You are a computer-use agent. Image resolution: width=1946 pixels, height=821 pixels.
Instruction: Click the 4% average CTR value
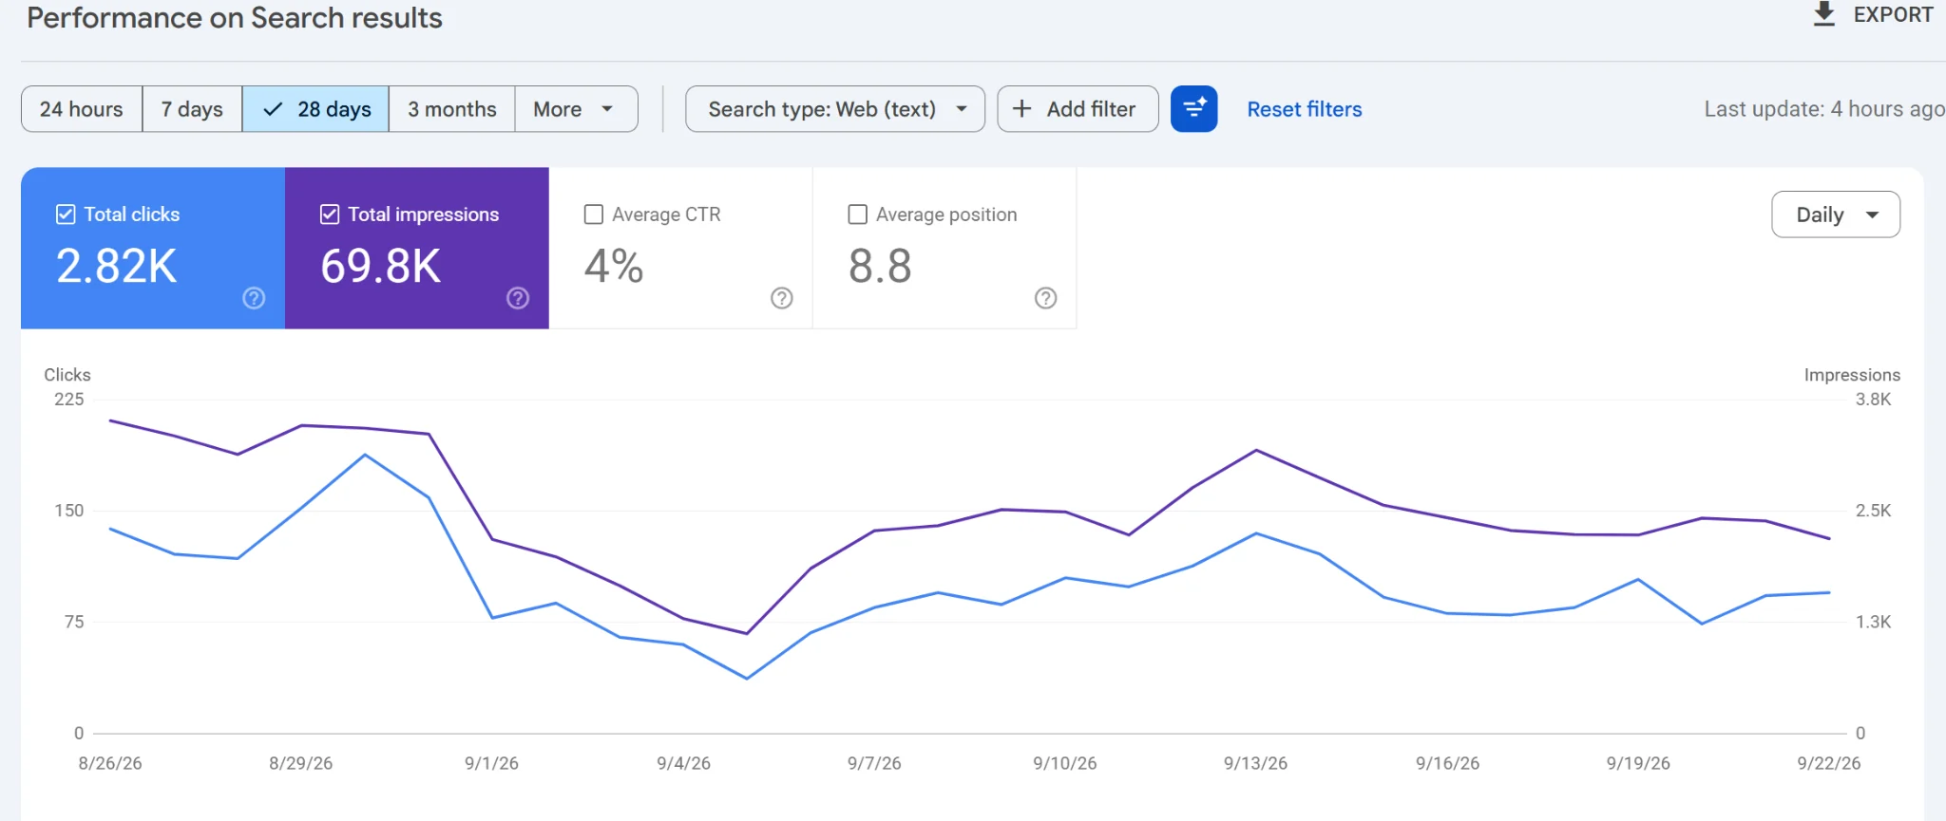614,266
